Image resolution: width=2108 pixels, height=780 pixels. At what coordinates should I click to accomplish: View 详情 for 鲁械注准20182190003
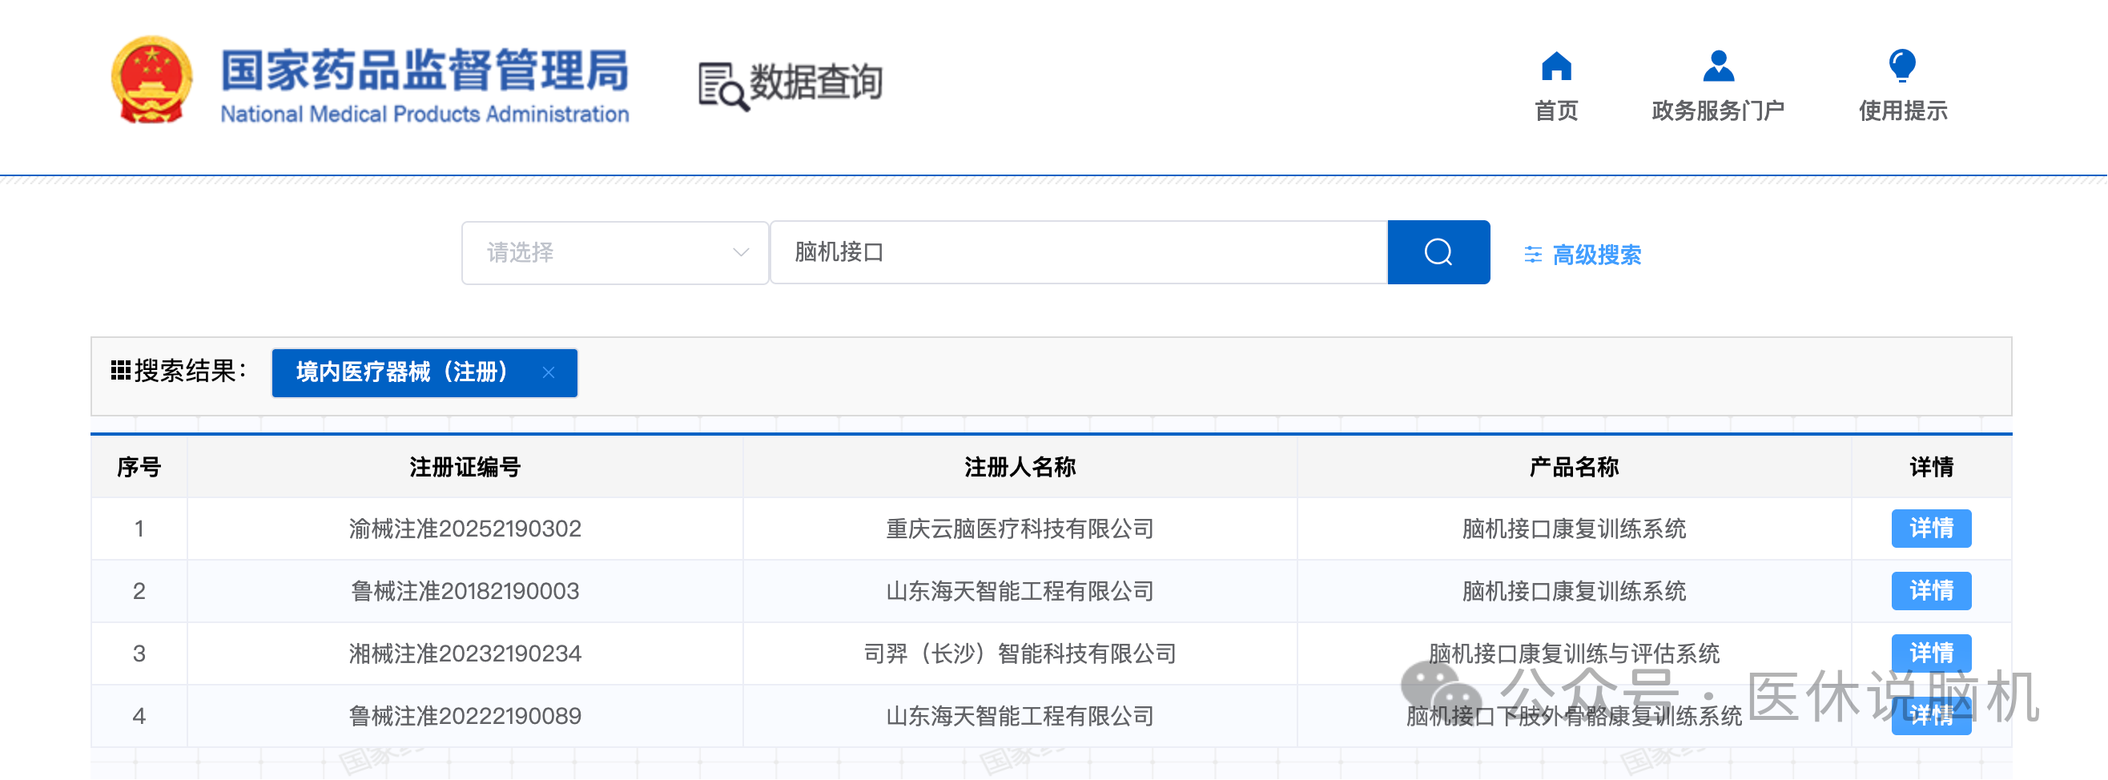tap(1930, 591)
